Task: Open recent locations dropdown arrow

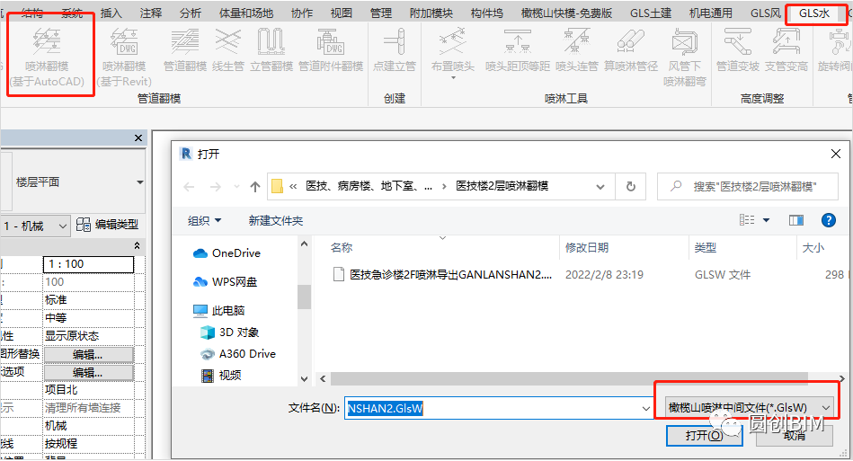Action: coord(236,187)
